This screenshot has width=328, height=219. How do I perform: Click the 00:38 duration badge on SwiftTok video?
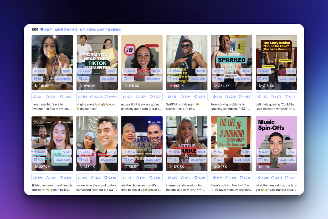(x=201, y=71)
